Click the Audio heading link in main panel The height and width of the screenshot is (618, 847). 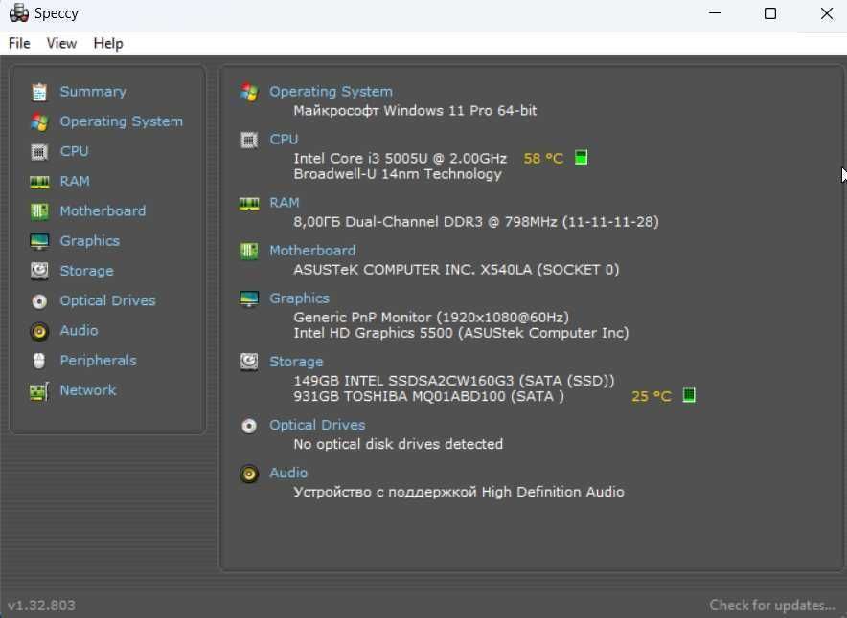288,473
